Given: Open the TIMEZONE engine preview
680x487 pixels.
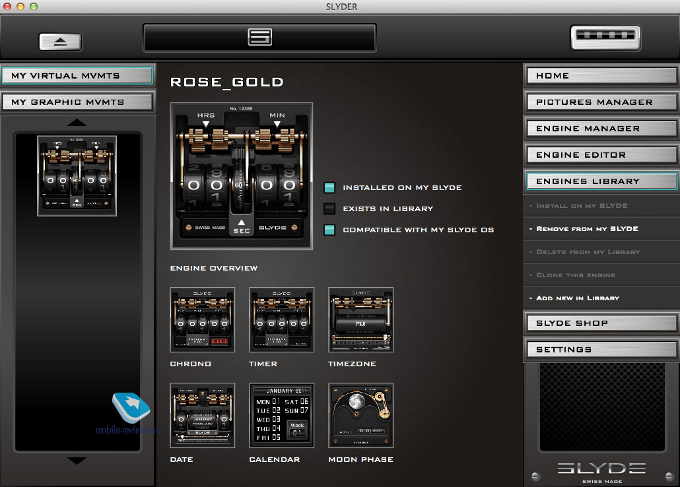Looking at the screenshot, I should point(361,319).
